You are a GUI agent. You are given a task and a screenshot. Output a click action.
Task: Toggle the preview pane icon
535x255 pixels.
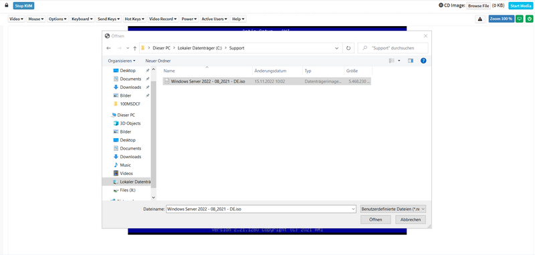(411, 61)
